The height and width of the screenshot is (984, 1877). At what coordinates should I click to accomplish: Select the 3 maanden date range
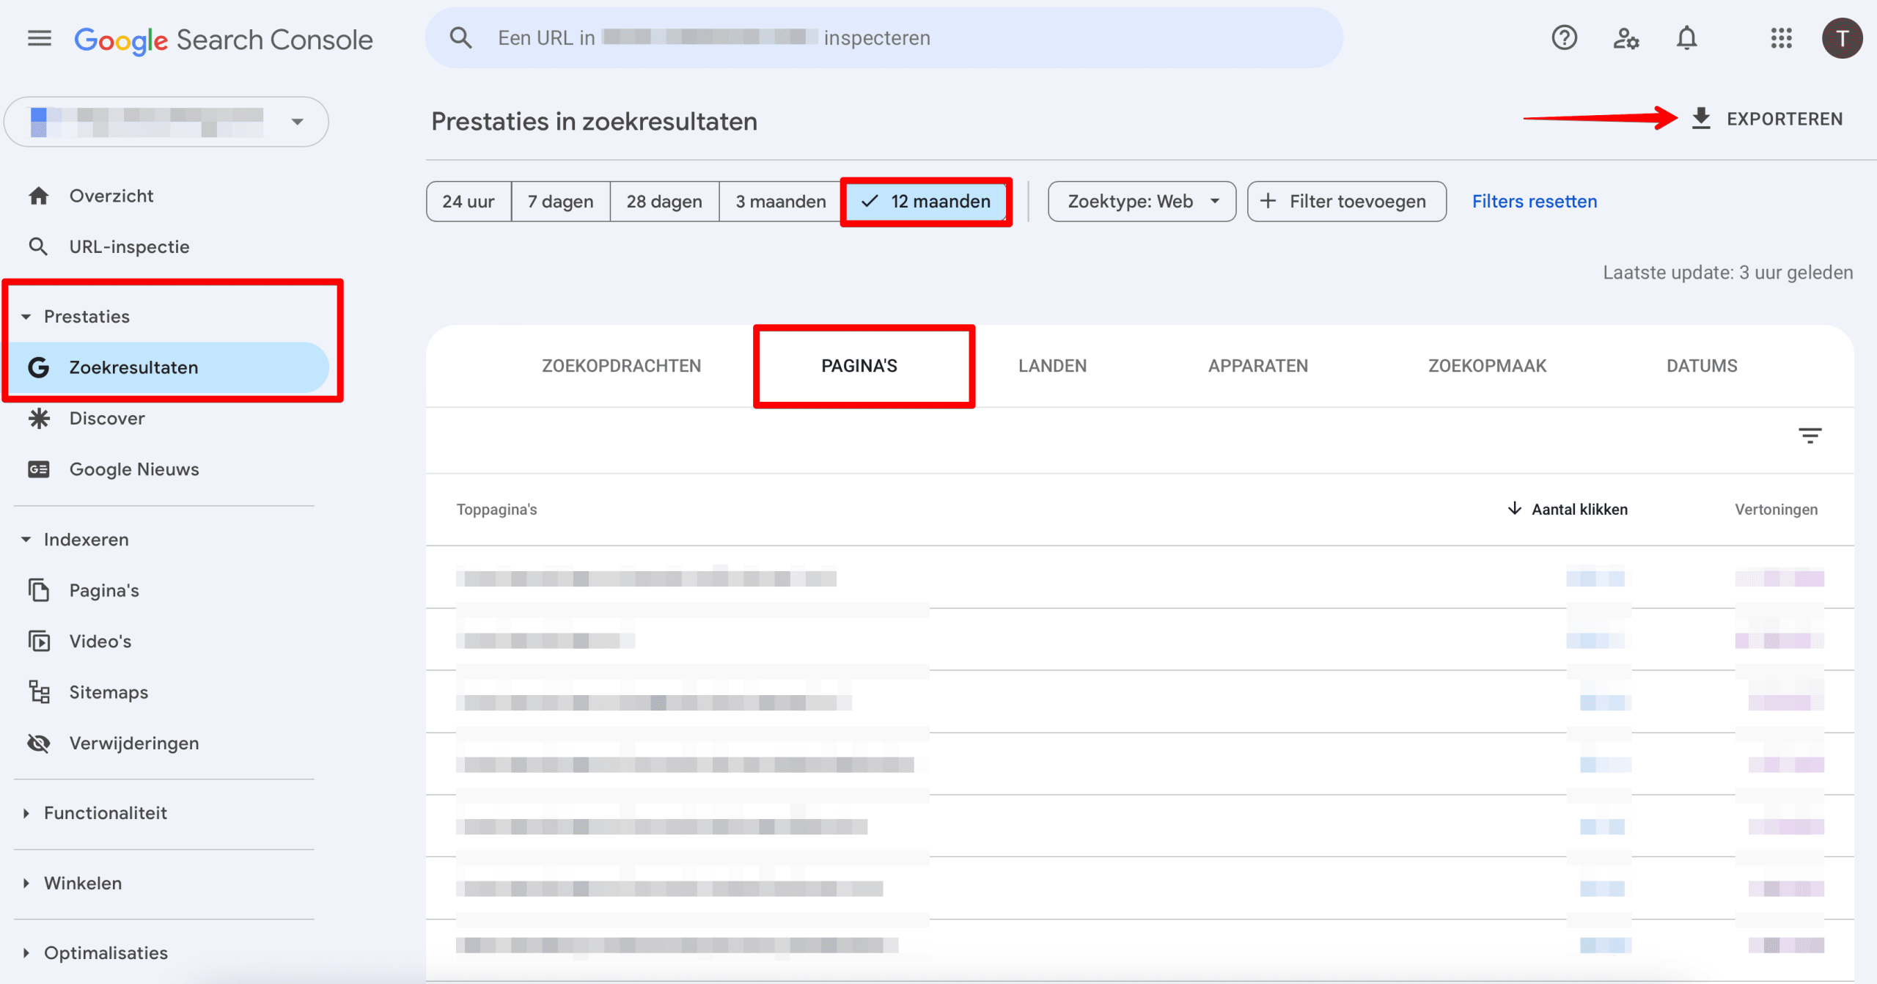(x=780, y=202)
